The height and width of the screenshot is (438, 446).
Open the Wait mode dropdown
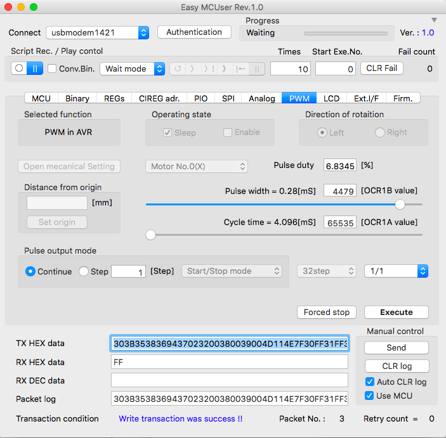tap(132, 69)
